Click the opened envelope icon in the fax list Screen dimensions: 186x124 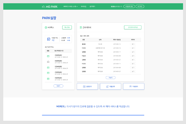point(48,61)
